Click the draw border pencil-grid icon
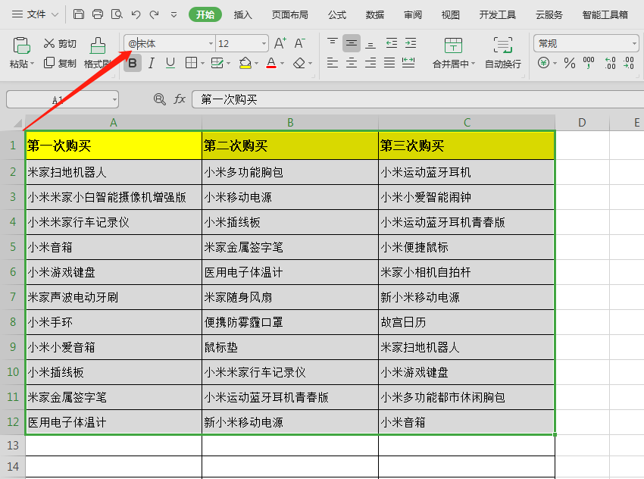 pyautogui.click(x=217, y=63)
